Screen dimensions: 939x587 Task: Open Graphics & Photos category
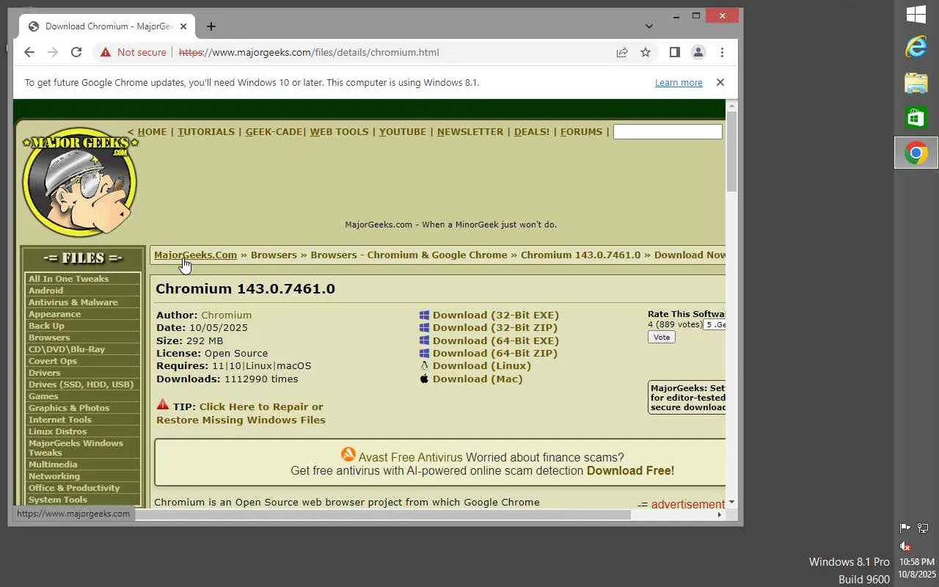coord(68,408)
